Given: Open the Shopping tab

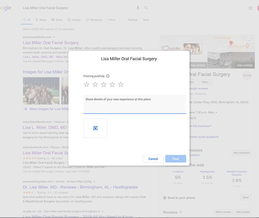Looking at the screenshot, I should pos(94,20).
